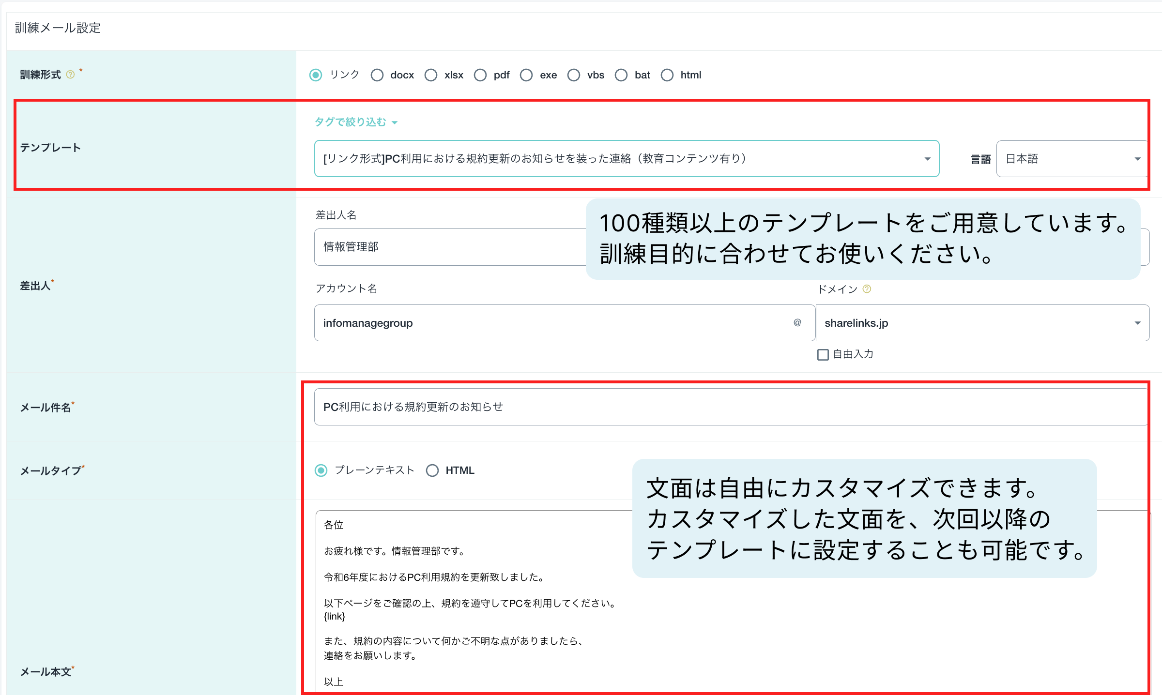Select html training format
Screen dimensions: 1162x697
[667, 75]
